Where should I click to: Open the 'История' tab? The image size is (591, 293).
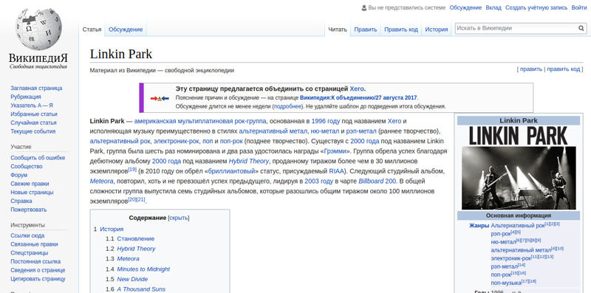[x=437, y=30]
